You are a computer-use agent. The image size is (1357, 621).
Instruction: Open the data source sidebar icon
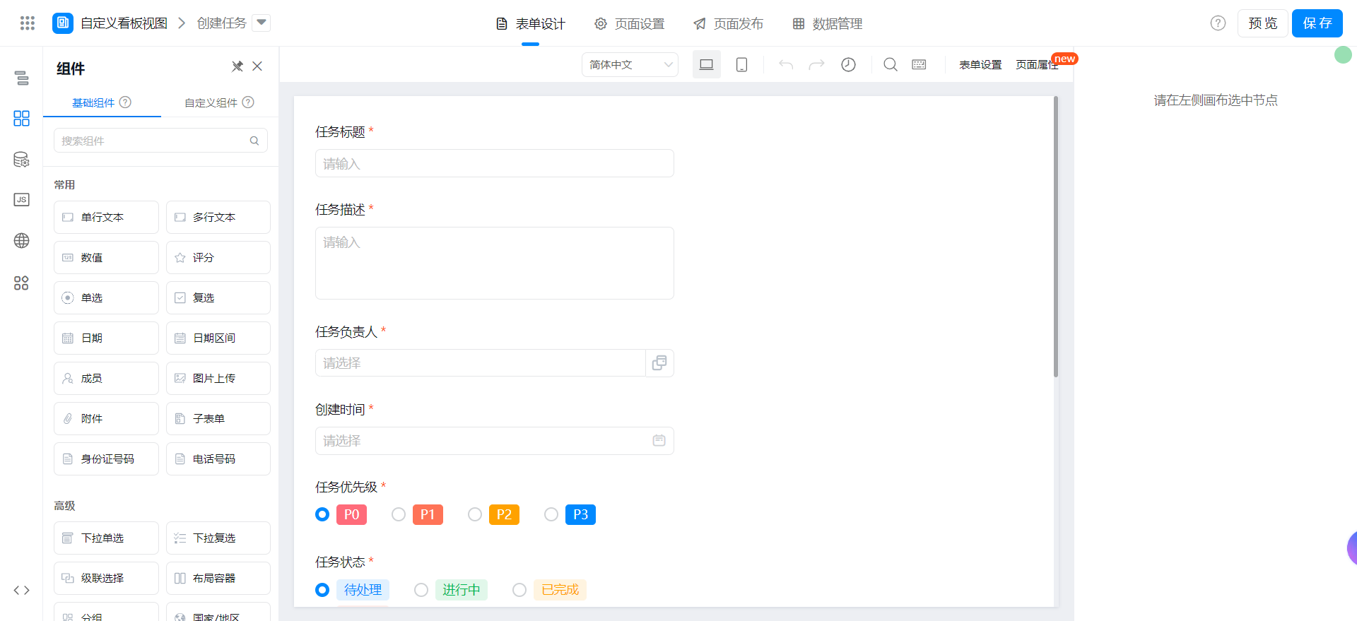22,159
